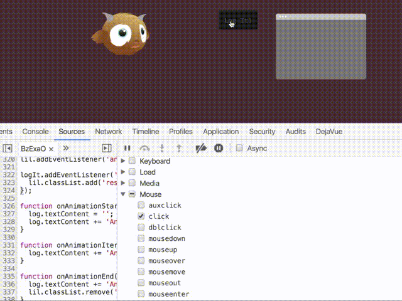Viewport: 402px width, 301px height.
Task: Enable the mouseover breakpoint checkbox
Action: tap(141, 261)
